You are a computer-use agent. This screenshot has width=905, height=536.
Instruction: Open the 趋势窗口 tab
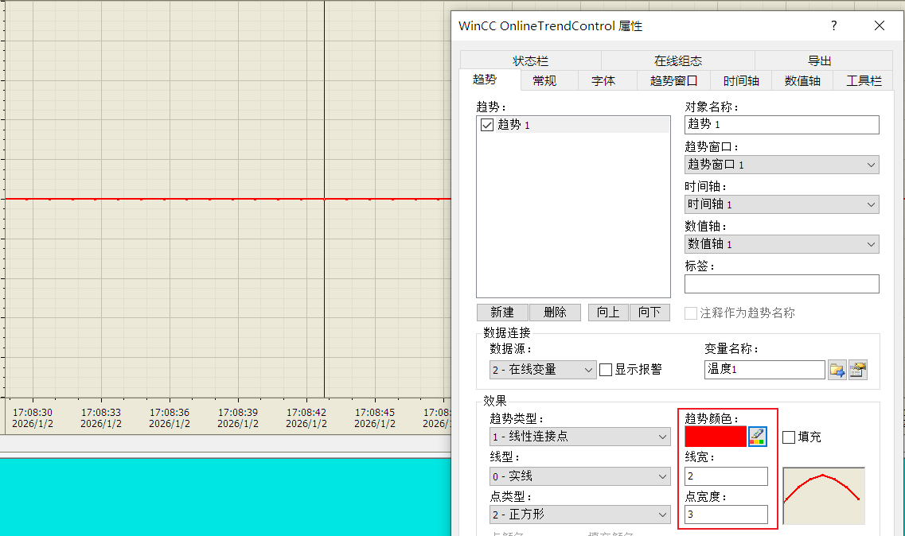(x=673, y=81)
